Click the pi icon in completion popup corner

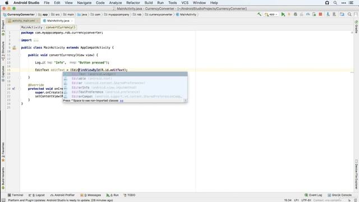pyautogui.click(x=185, y=100)
